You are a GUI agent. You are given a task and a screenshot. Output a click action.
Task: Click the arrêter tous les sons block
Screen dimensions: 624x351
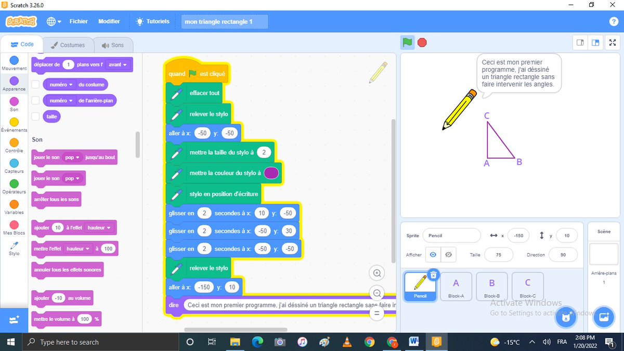tap(56, 200)
